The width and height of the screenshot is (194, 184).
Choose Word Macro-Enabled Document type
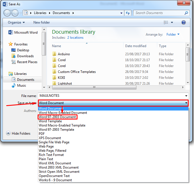113,113
